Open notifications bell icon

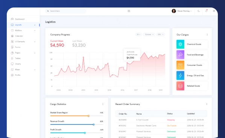pos(206,11)
